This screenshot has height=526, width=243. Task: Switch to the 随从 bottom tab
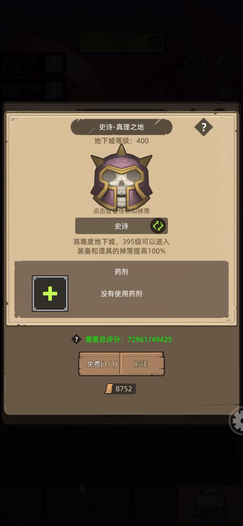tap(22, 503)
